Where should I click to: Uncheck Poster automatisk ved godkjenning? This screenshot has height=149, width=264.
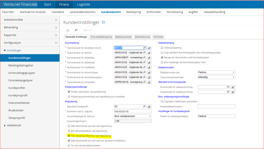coord(69,92)
